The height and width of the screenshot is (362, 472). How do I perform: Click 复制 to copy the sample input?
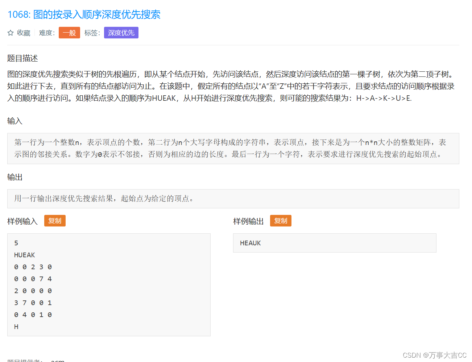click(x=55, y=220)
